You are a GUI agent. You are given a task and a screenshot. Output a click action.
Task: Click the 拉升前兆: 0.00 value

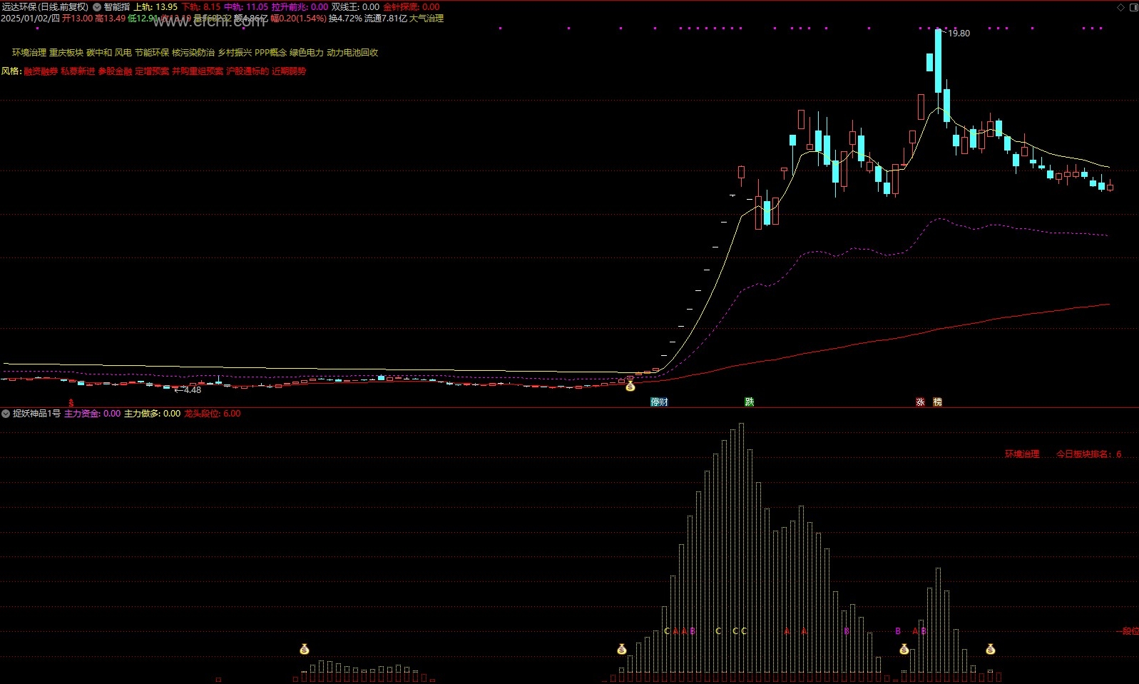coord(300,7)
